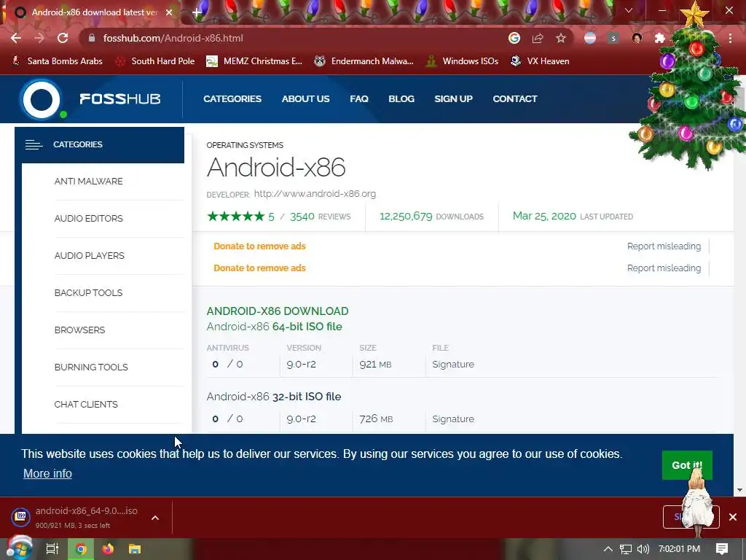
Task: Select BROWSERS category
Action: pyautogui.click(x=79, y=330)
